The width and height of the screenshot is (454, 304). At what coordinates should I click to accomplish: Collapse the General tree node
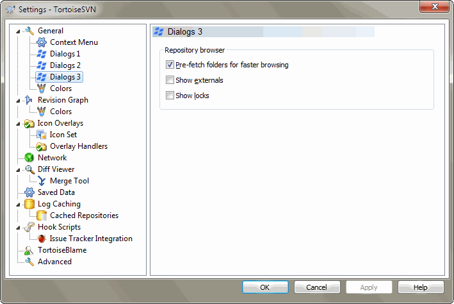[19, 31]
